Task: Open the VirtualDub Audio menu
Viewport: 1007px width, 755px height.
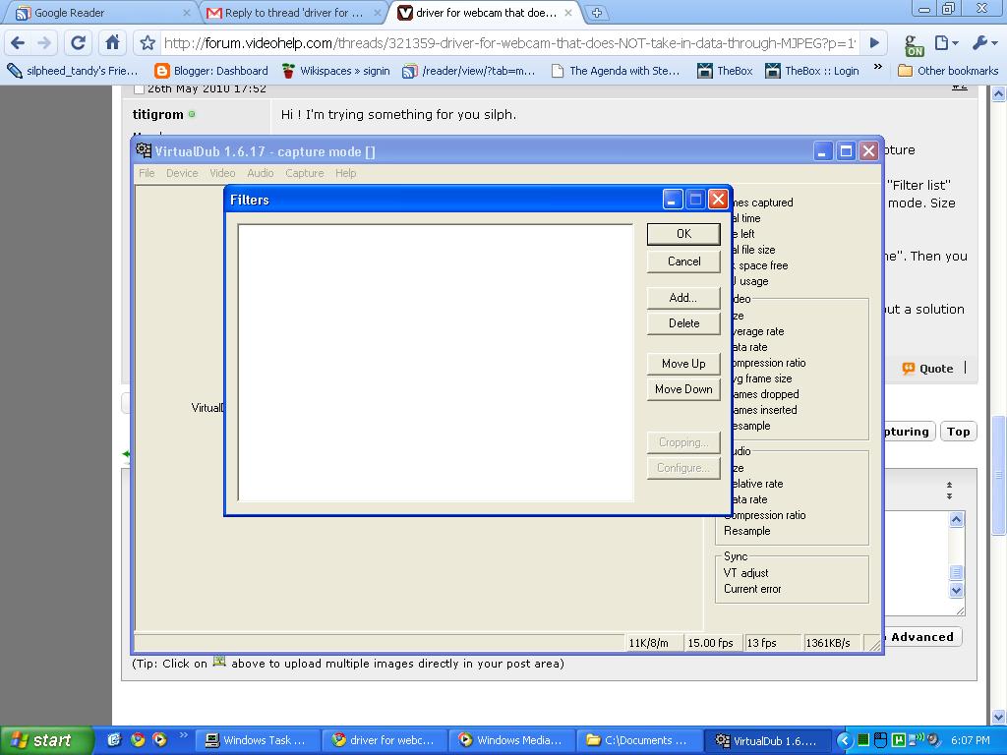Action: (x=260, y=173)
